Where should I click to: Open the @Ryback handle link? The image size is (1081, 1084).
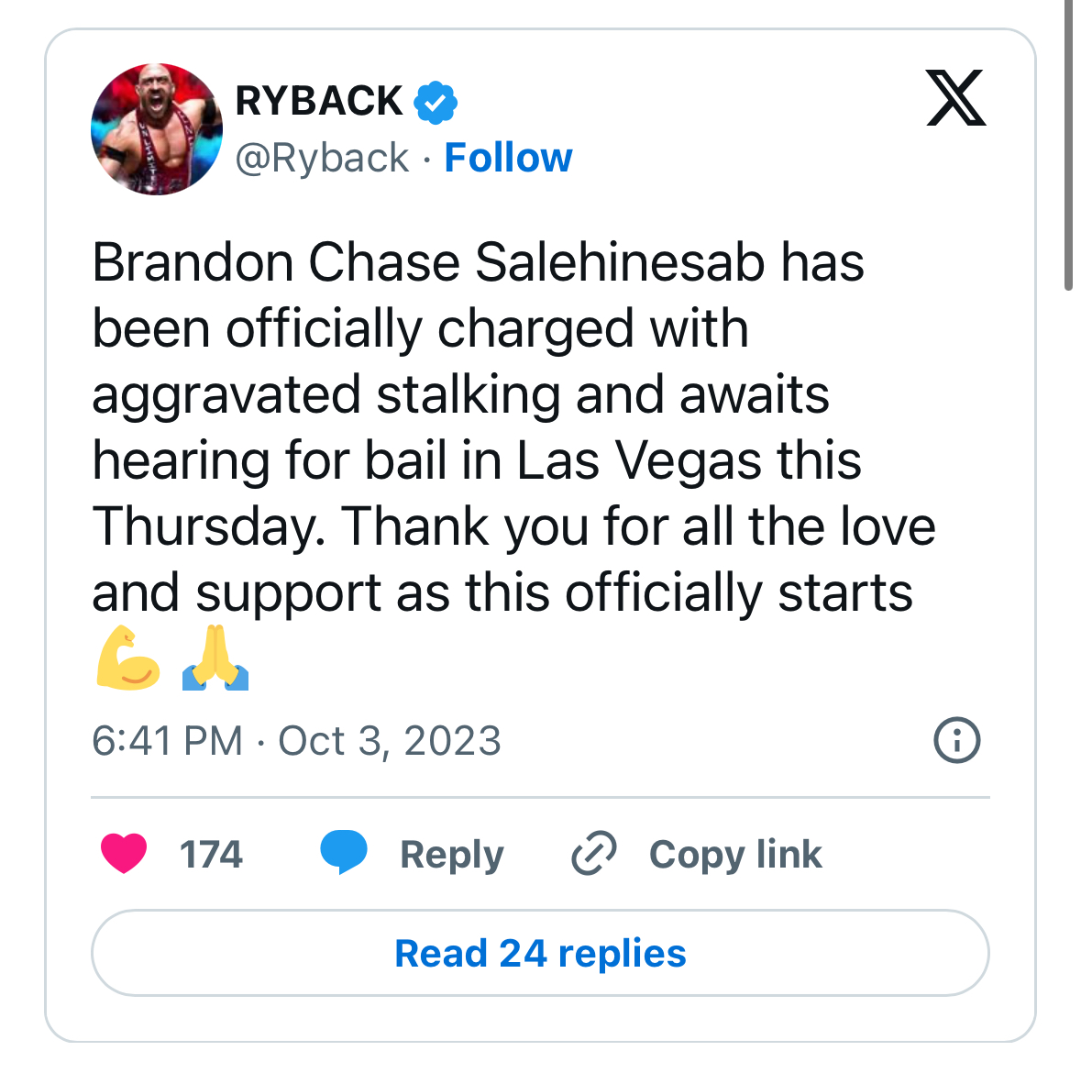tap(322, 158)
